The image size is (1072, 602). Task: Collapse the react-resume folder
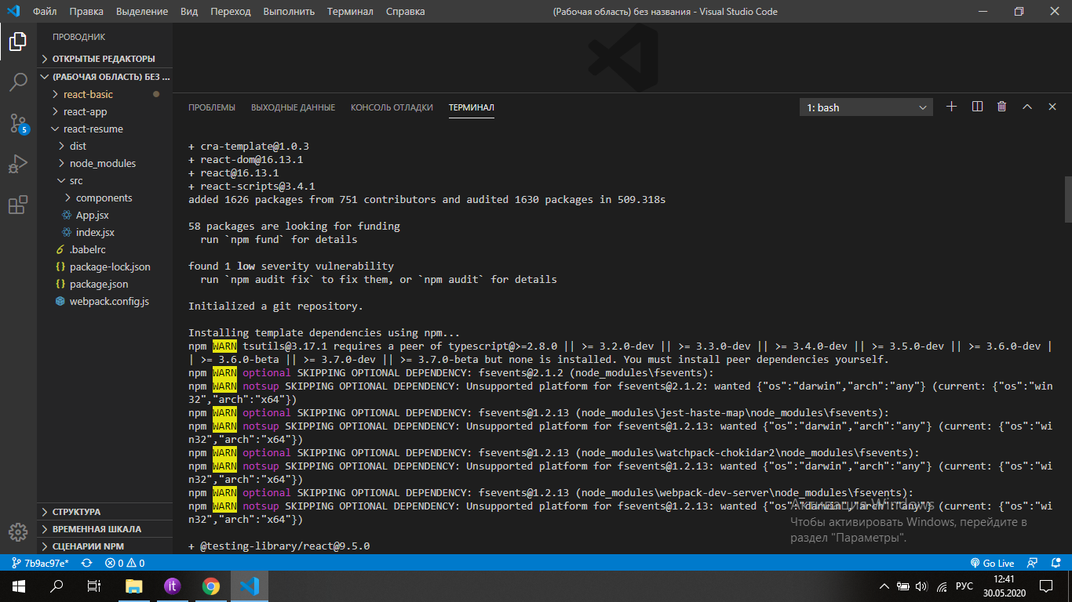(x=105, y=129)
